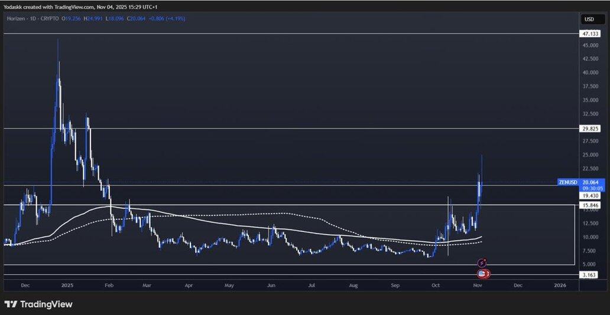This screenshot has width=610, height=315.
Task: Click the 2026 label on time axis
Action: pos(560,285)
